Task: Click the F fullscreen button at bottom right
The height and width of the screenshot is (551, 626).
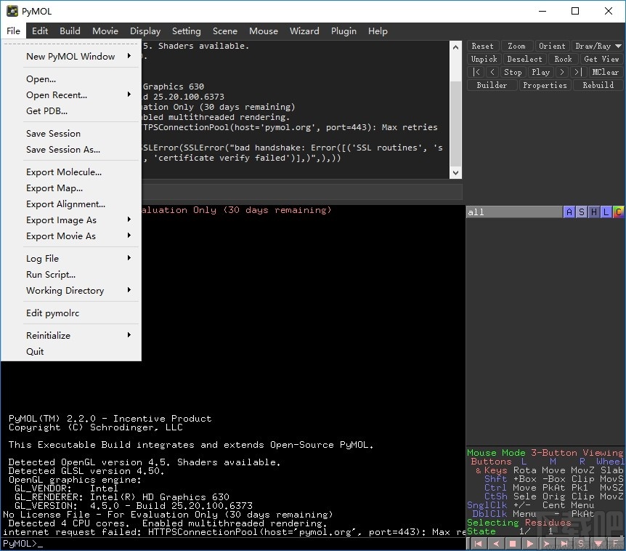Action: click(x=616, y=544)
